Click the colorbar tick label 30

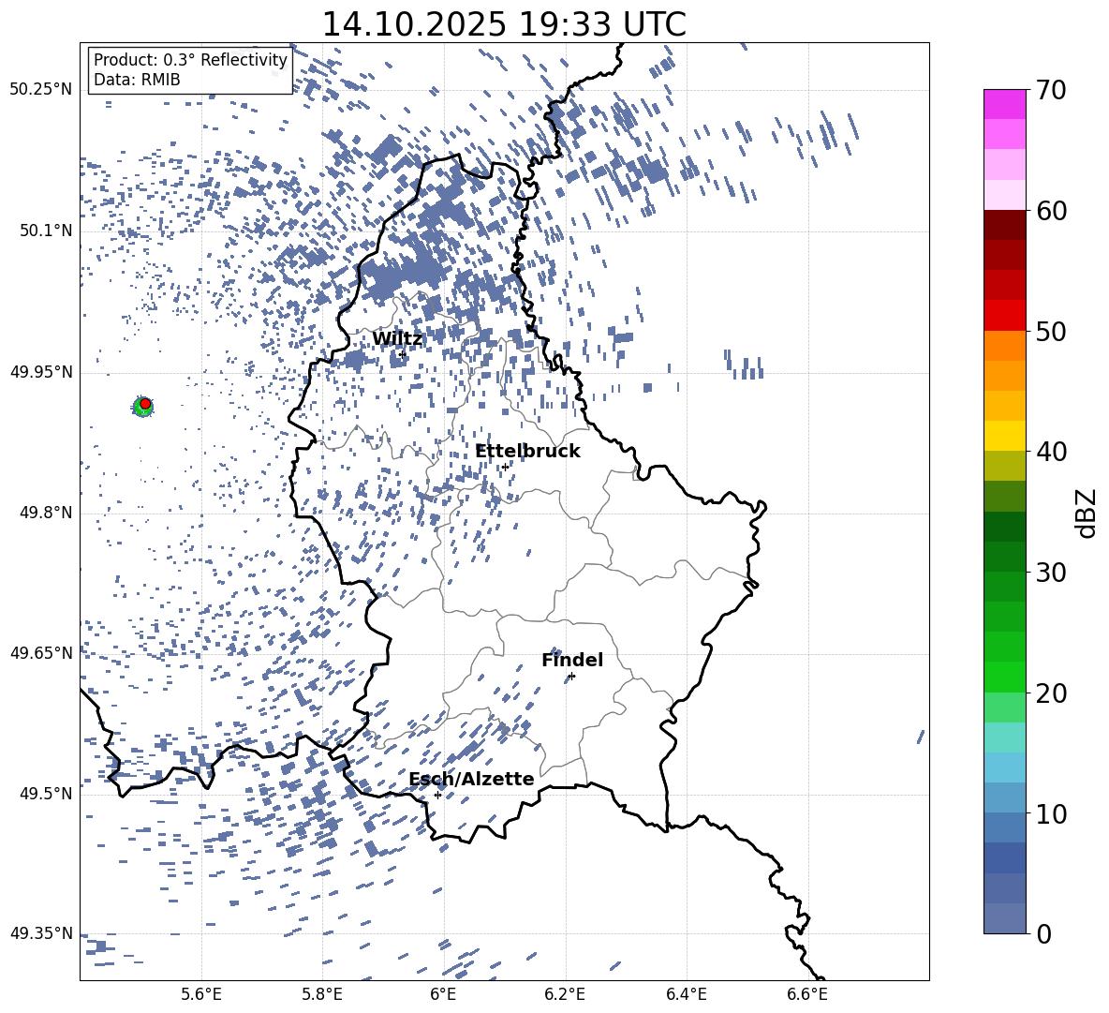click(1052, 572)
